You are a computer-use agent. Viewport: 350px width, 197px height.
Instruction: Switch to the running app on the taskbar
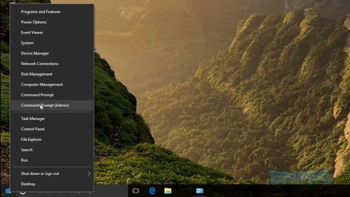click(200, 191)
